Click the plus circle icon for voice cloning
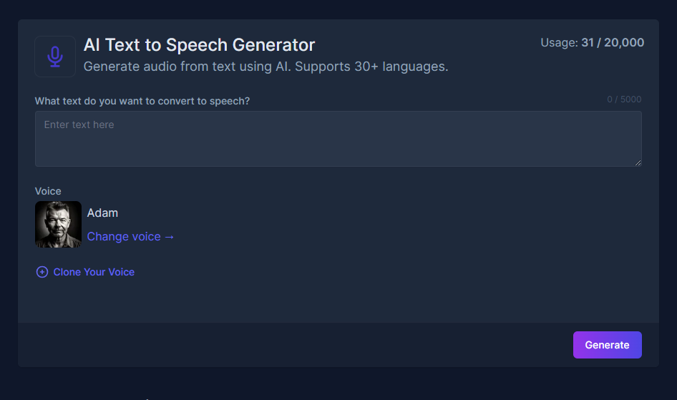The height and width of the screenshot is (400, 677). 42,272
